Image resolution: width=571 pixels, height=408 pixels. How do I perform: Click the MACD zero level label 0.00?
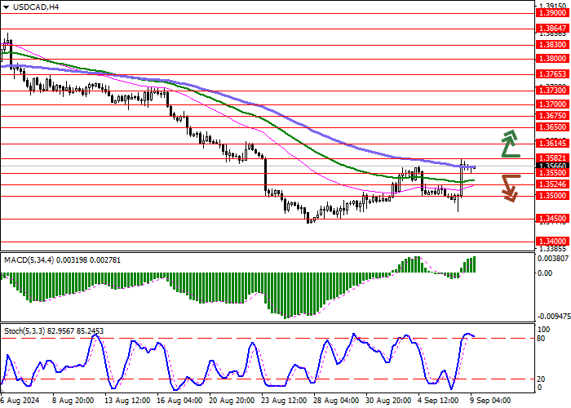click(545, 273)
